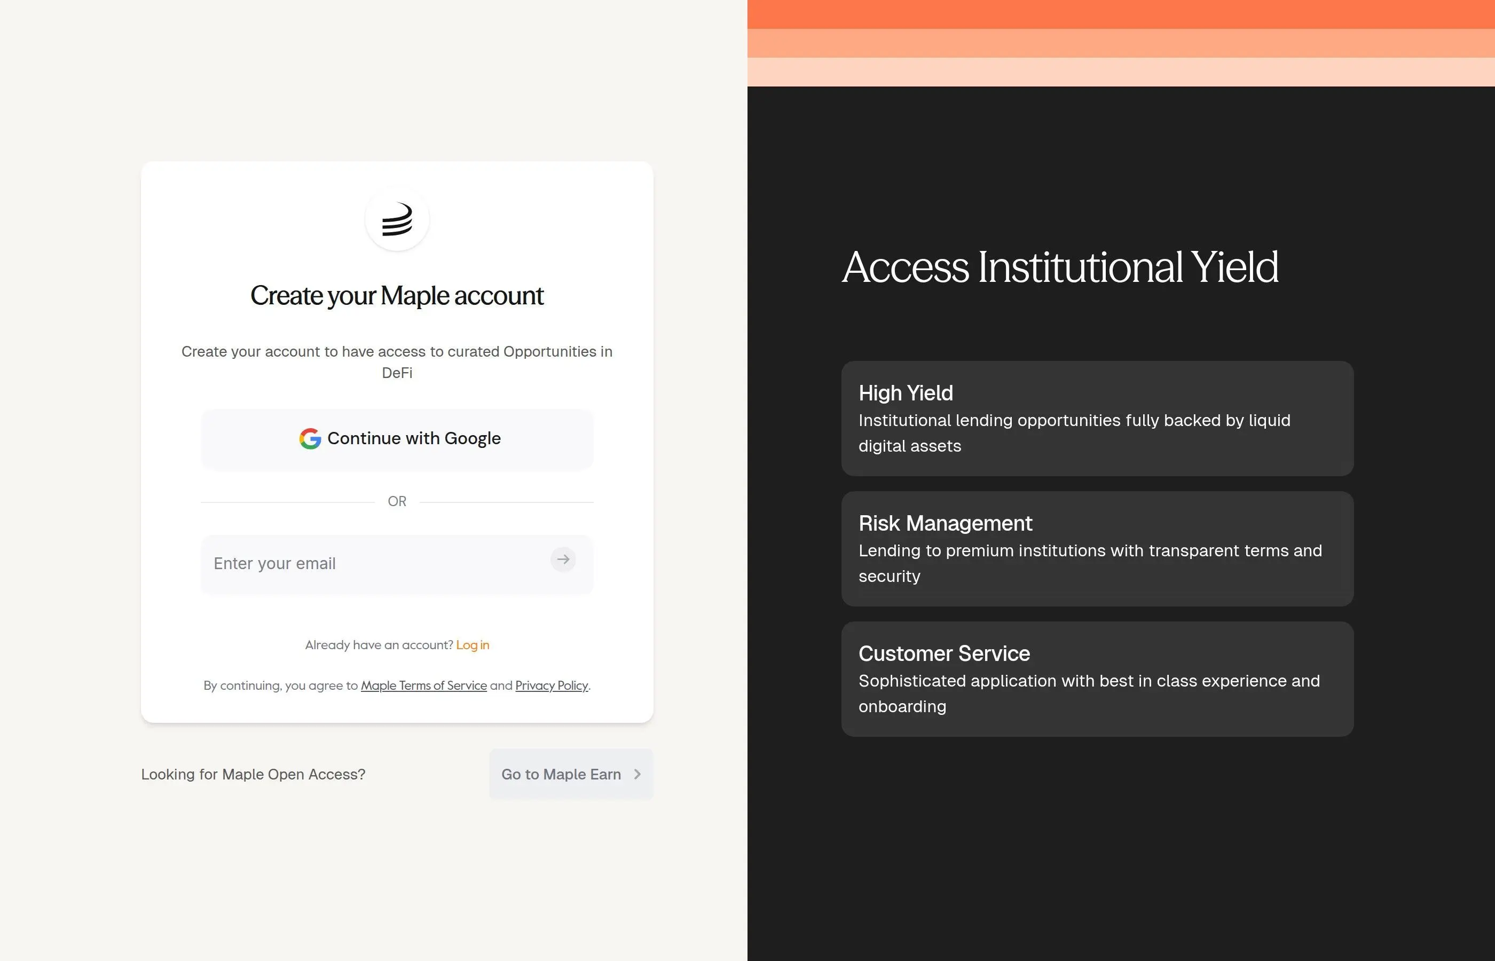Click 'Lending to premium institutions' description text
Screen dimensions: 1495x961
[x=1090, y=563]
